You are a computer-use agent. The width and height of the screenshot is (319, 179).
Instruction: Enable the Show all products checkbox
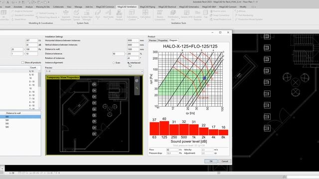pos(23,63)
